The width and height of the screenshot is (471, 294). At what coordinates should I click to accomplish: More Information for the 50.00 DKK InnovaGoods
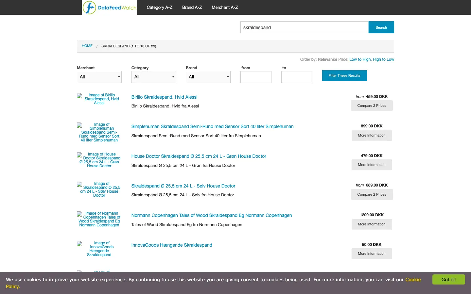[x=372, y=254]
